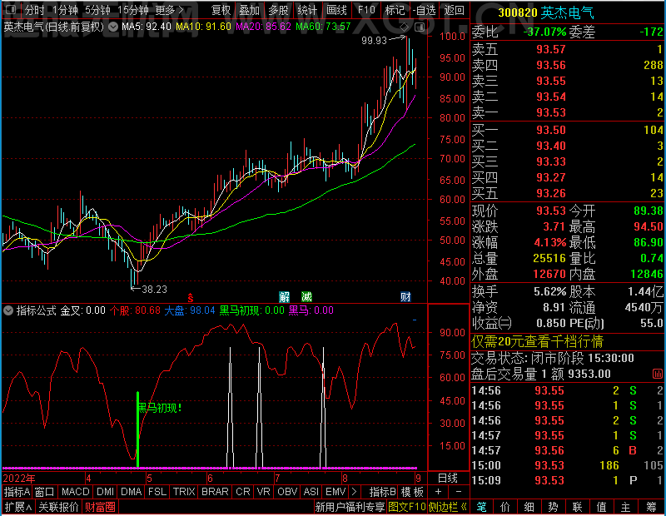Viewport: 666px width, 516px height.
Task: Click the stock title 300820 英杰电气
Action: point(546,12)
